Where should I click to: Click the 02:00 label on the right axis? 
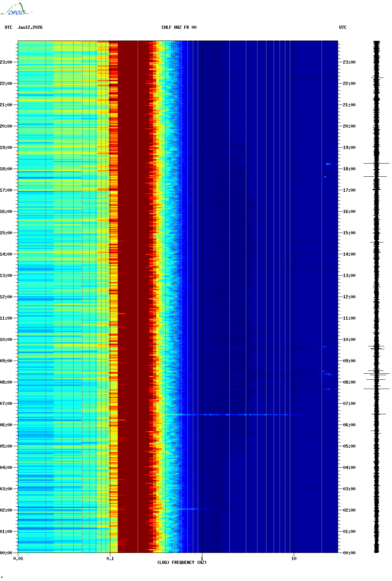pos(349,510)
